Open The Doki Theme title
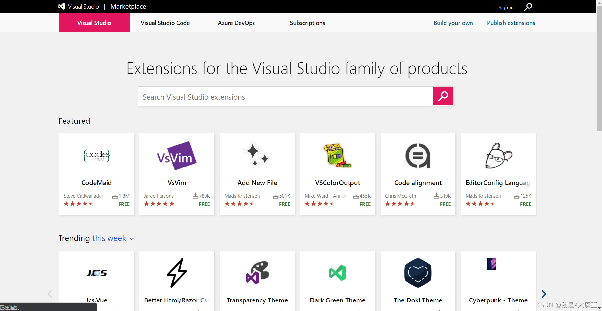The height and width of the screenshot is (311, 602). point(418,300)
